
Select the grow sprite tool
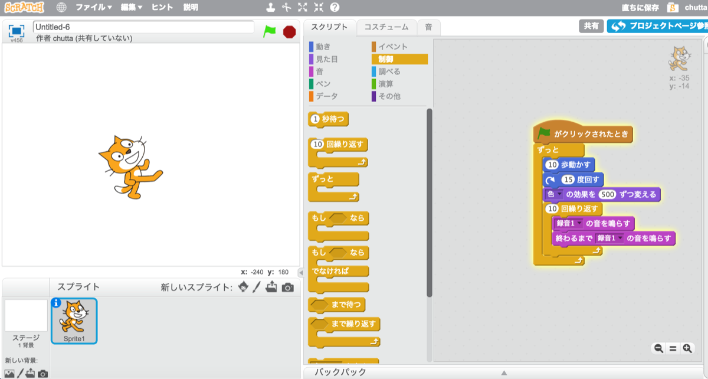pos(303,8)
